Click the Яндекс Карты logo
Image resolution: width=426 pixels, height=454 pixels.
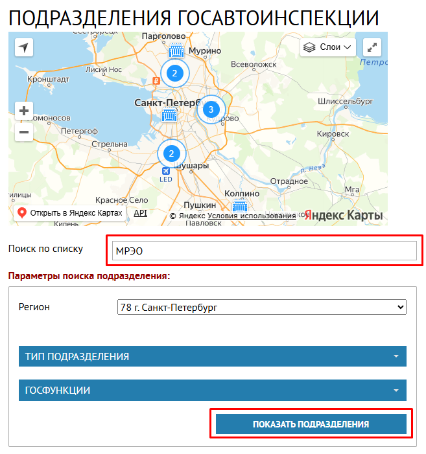click(x=343, y=215)
